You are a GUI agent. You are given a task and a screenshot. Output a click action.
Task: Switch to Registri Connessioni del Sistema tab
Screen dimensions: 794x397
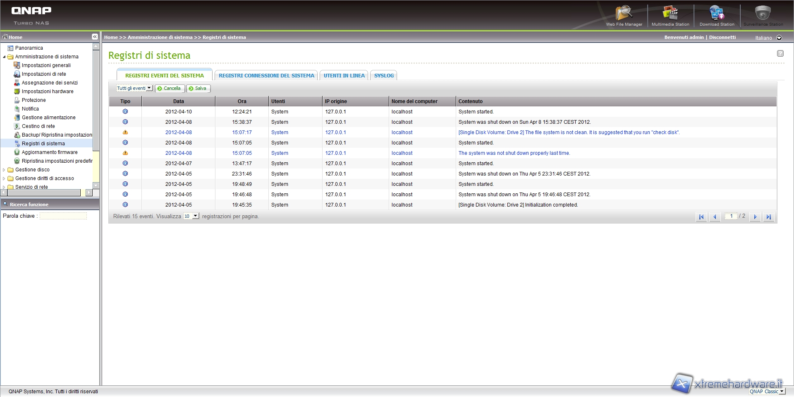pos(266,75)
